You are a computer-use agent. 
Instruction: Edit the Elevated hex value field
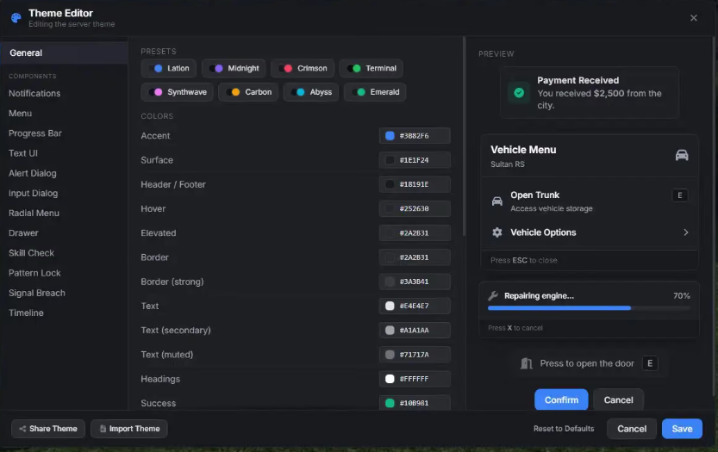point(415,232)
